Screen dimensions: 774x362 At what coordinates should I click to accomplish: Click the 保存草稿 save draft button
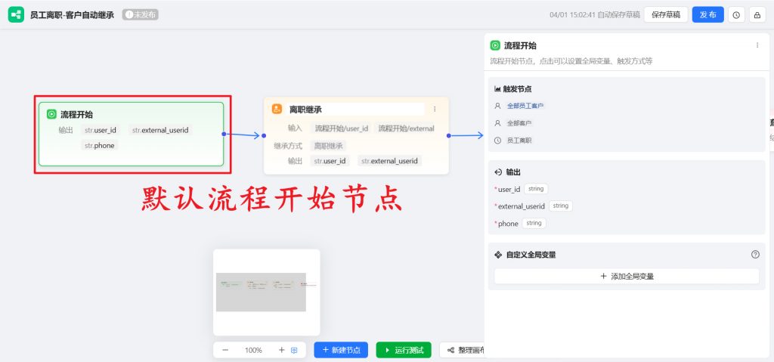point(665,15)
